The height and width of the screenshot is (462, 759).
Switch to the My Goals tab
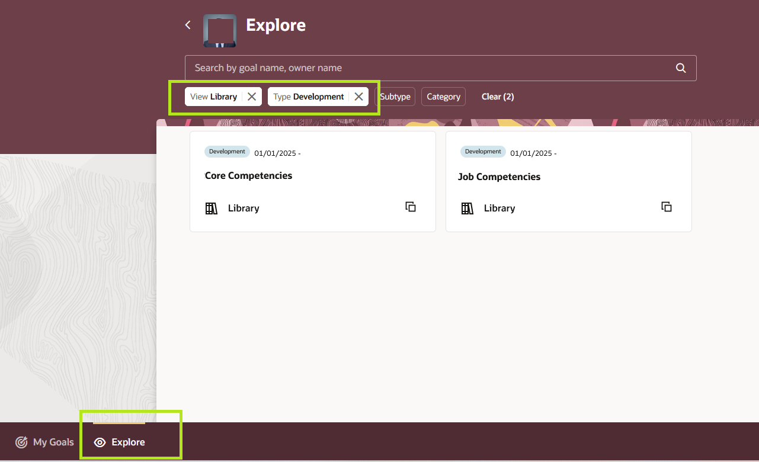click(x=45, y=442)
